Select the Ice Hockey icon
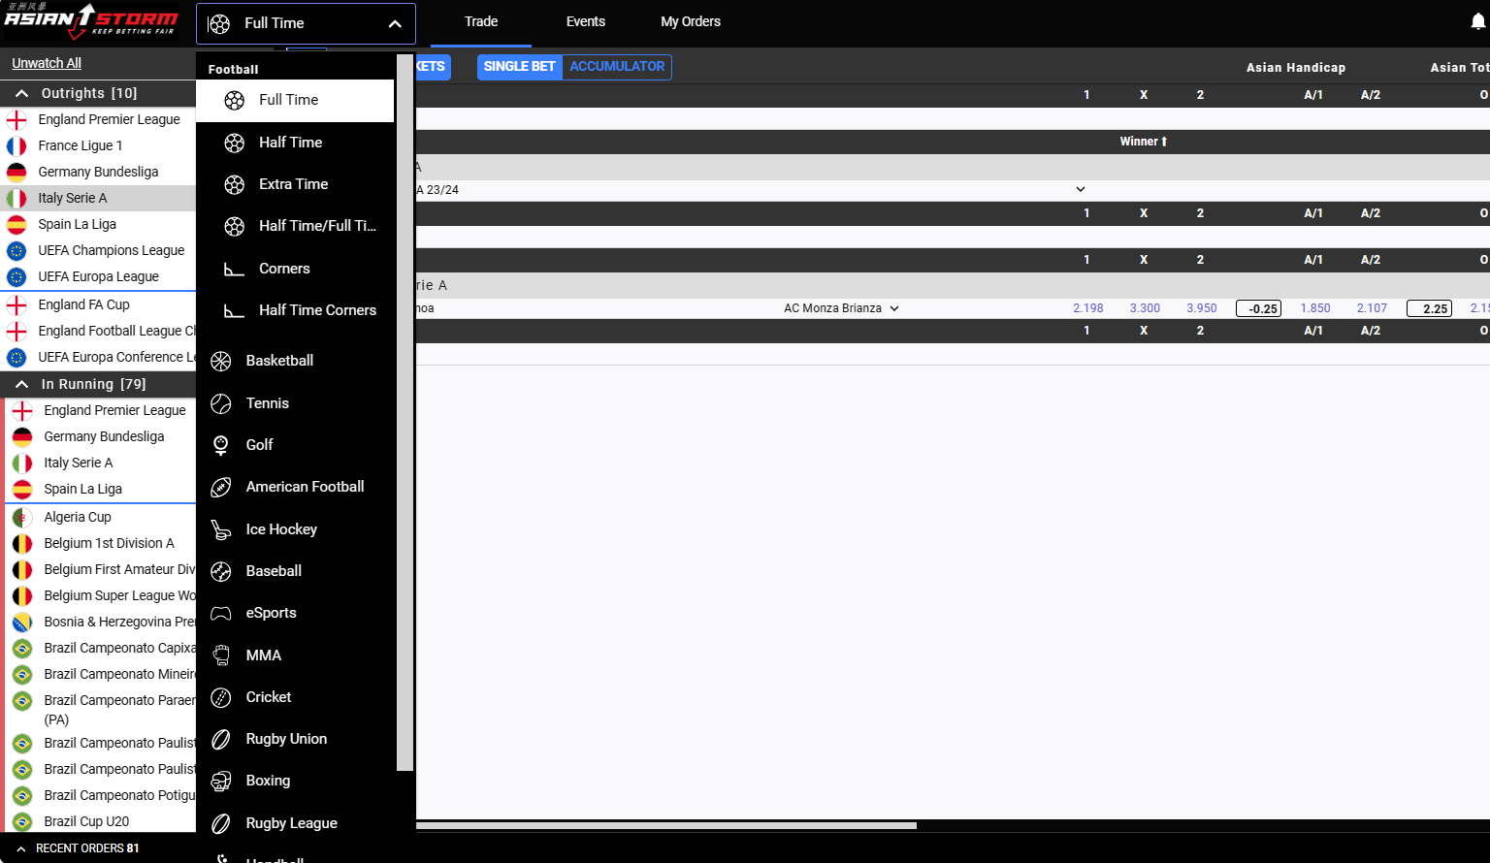This screenshot has width=1490, height=863. (x=221, y=529)
